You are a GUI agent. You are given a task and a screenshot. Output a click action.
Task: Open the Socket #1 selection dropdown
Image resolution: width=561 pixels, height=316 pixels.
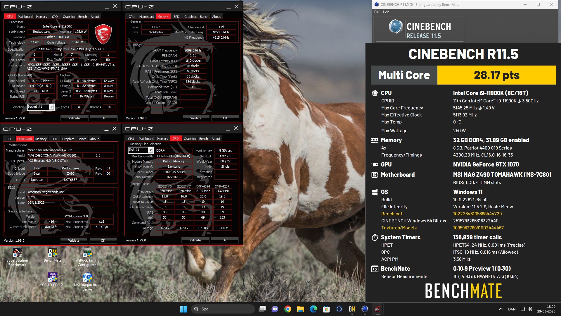pos(51,107)
